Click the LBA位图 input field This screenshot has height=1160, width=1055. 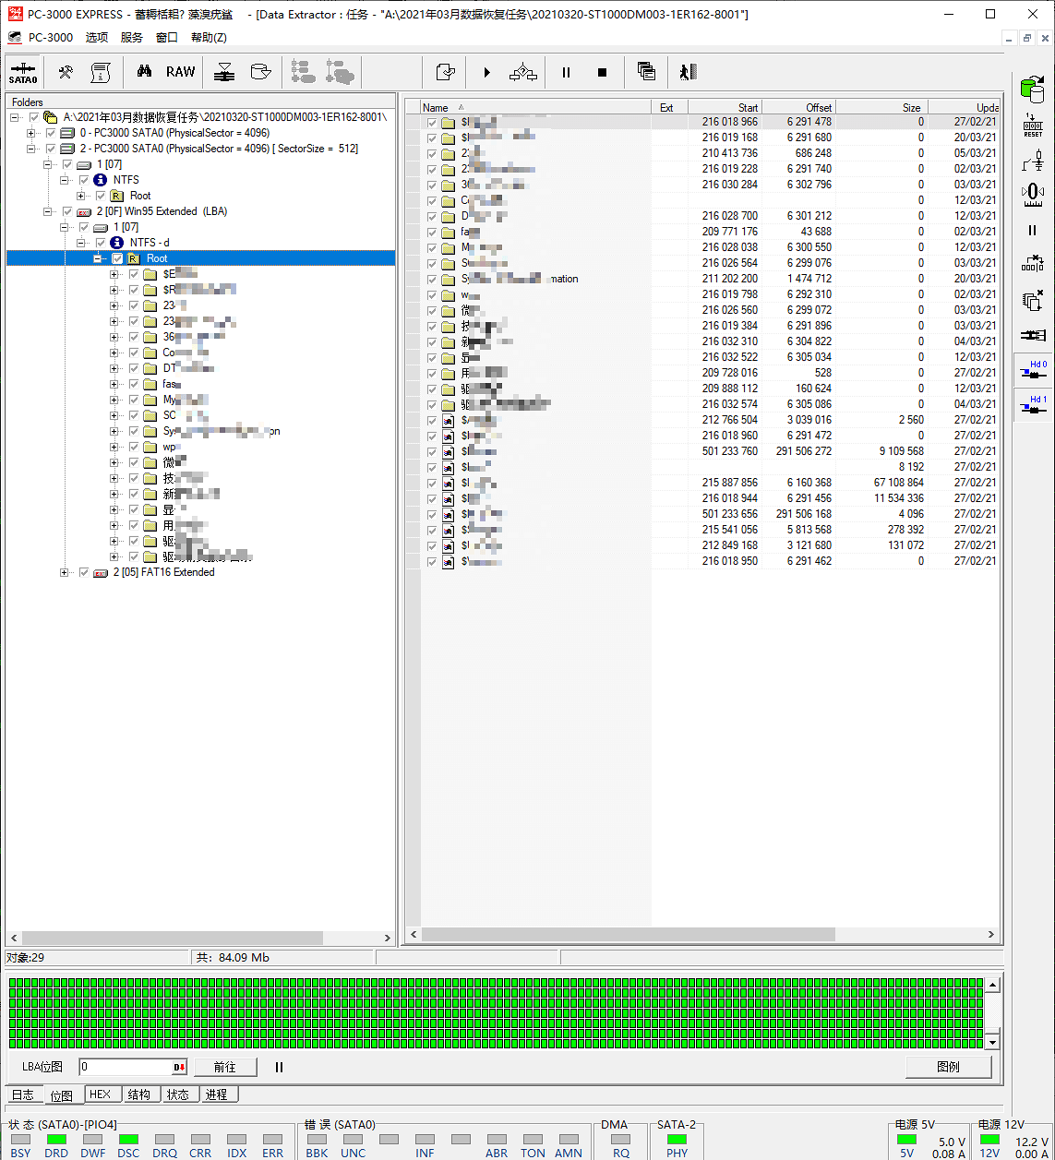tap(126, 1067)
